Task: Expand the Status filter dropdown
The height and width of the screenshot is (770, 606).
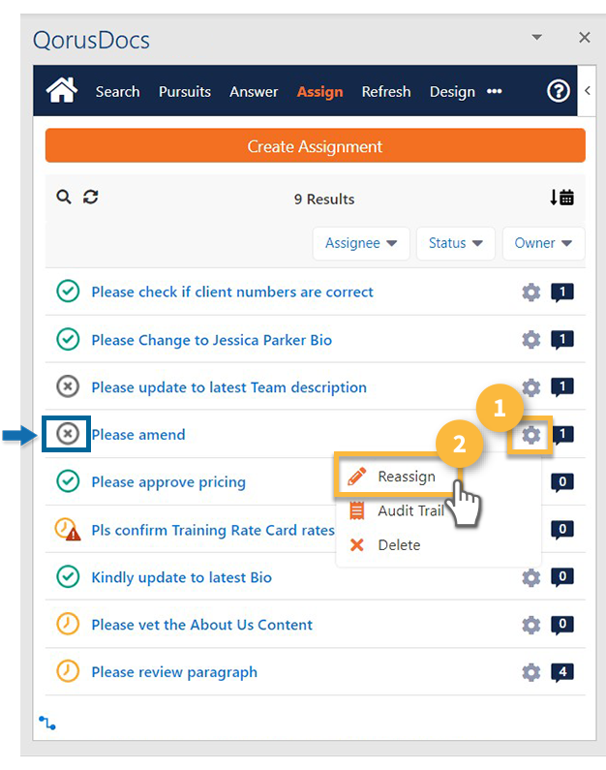Action: (454, 243)
